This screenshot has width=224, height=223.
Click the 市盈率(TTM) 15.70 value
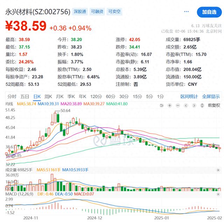click(201, 54)
